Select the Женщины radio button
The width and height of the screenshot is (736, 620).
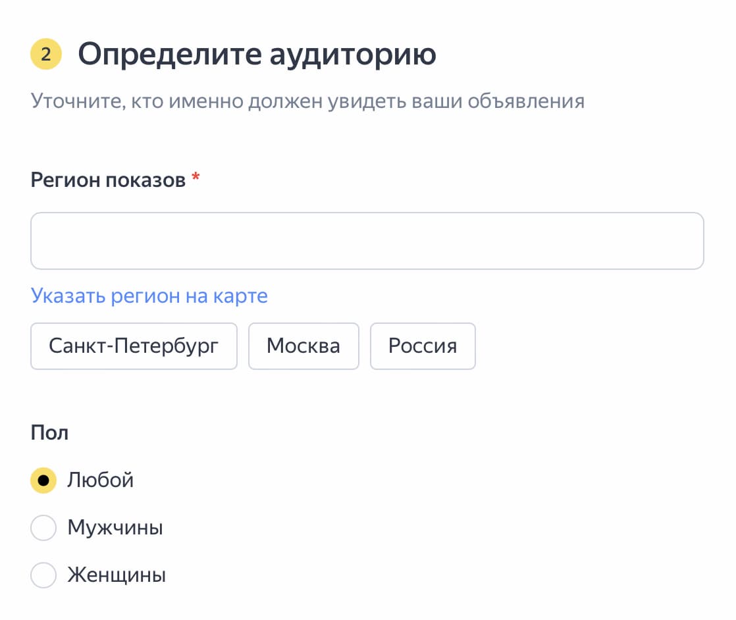coord(42,575)
